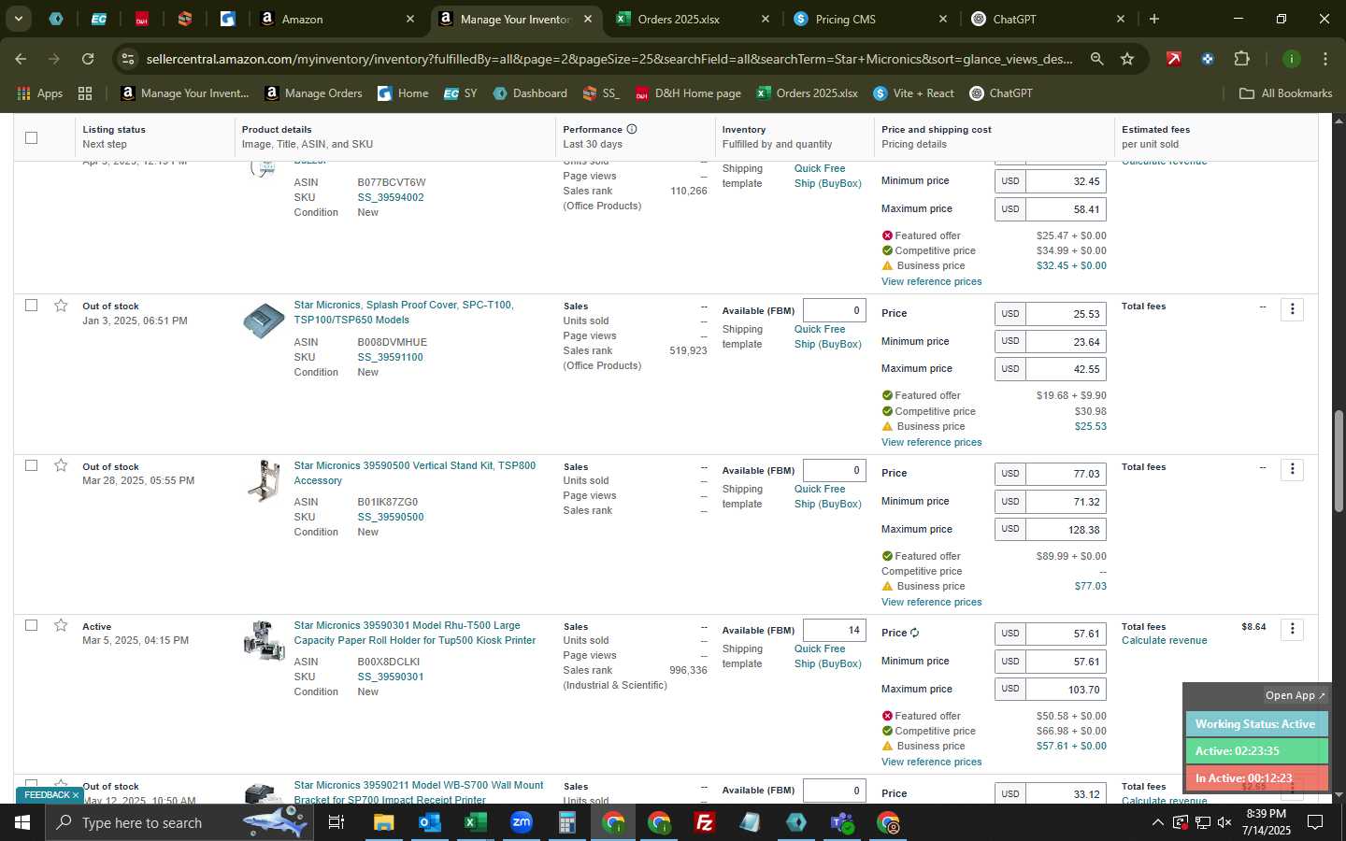The image size is (1346, 841).
Task: Check the Vertical Stand Kit row checkbox
Action: click(31, 465)
